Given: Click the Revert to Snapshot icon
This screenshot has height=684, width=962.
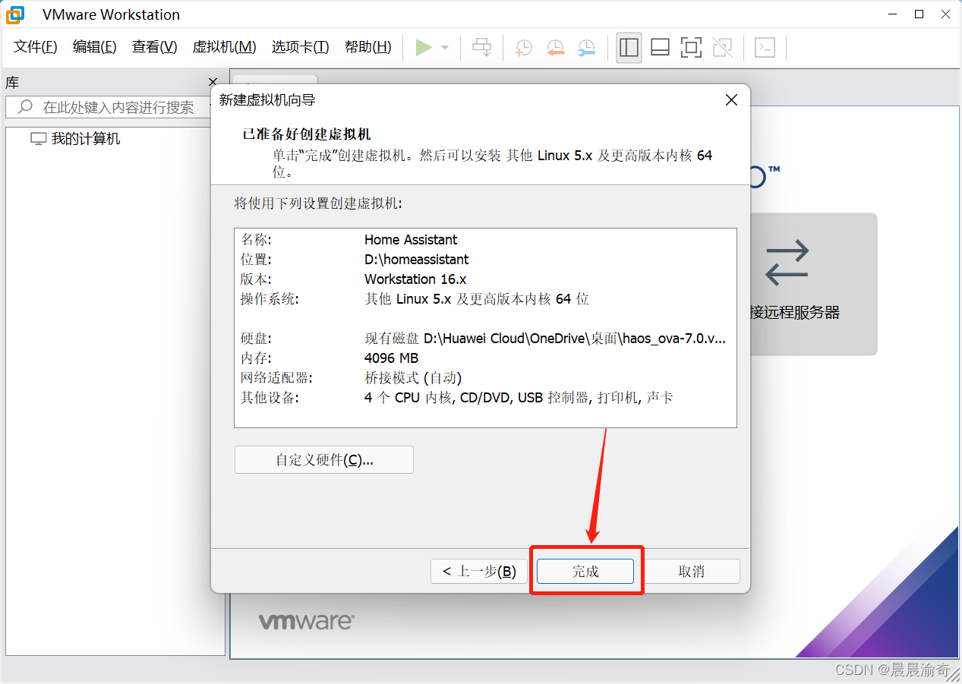Looking at the screenshot, I should [x=555, y=47].
